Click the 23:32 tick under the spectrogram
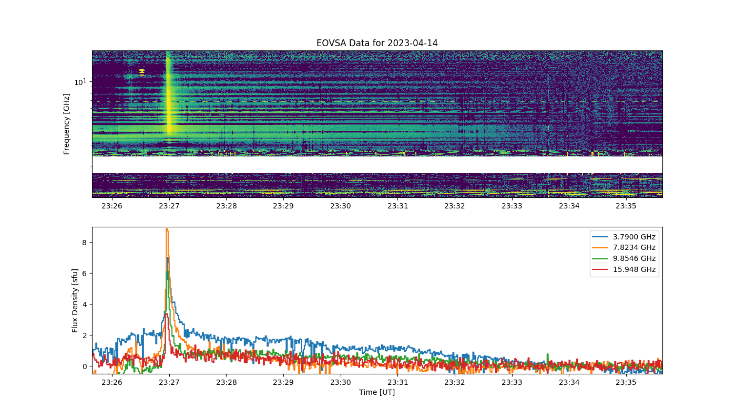Screen dimensions: 736x420 pos(455,206)
